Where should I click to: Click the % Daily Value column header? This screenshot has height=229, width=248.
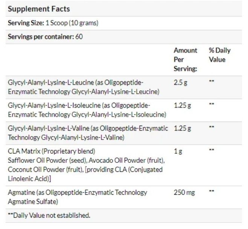(x=219, y=55)
